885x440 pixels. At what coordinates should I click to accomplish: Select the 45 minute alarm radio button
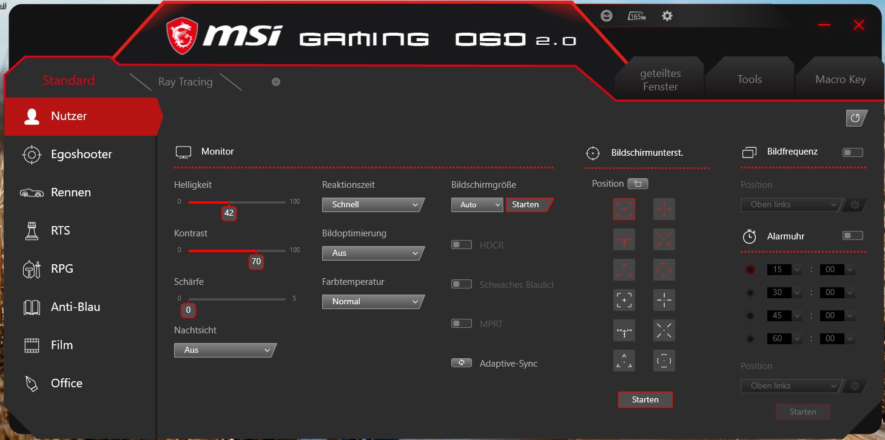click(x=750, y=316)
